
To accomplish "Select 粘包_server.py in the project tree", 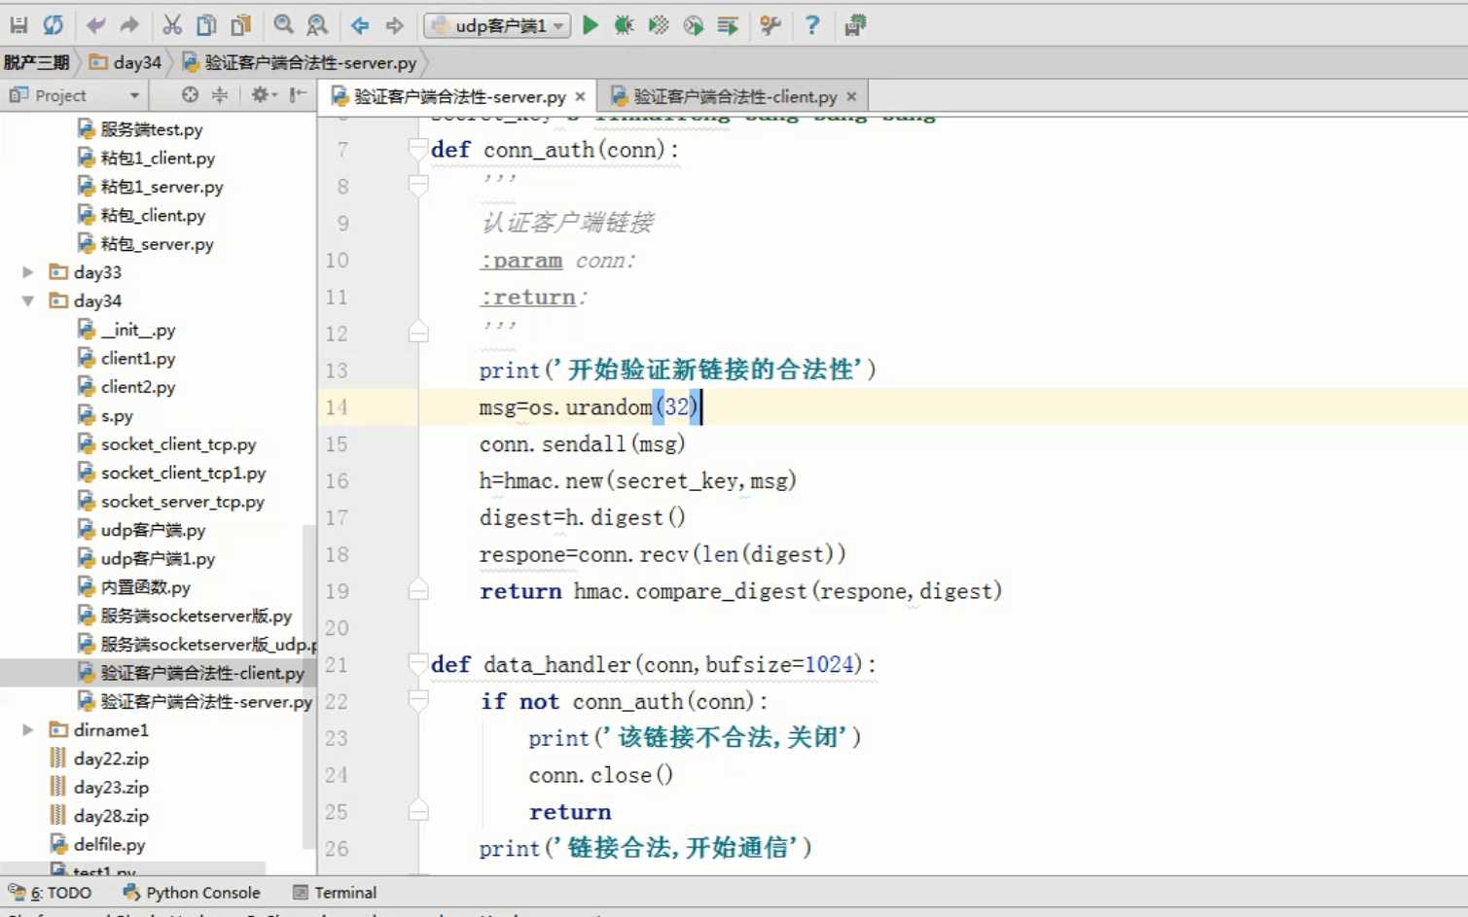I will coord(145,244).
